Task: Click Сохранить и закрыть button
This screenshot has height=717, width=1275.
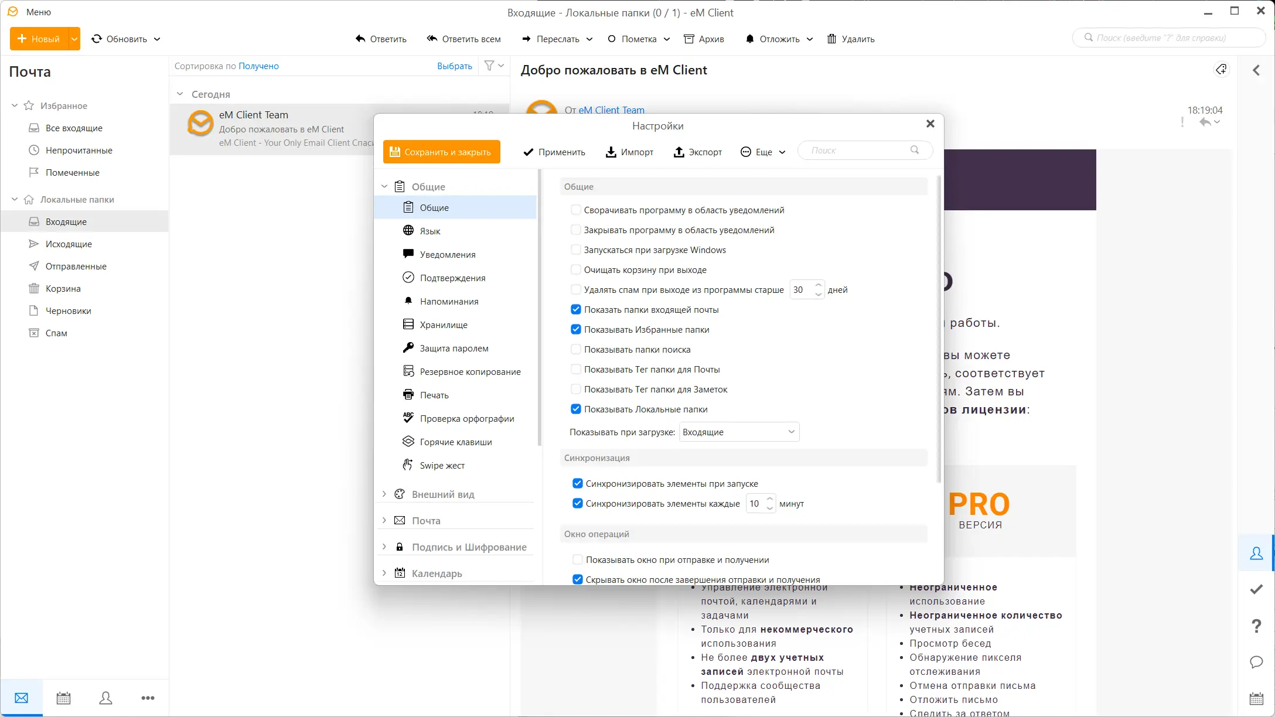Action: tap(441, 152)
